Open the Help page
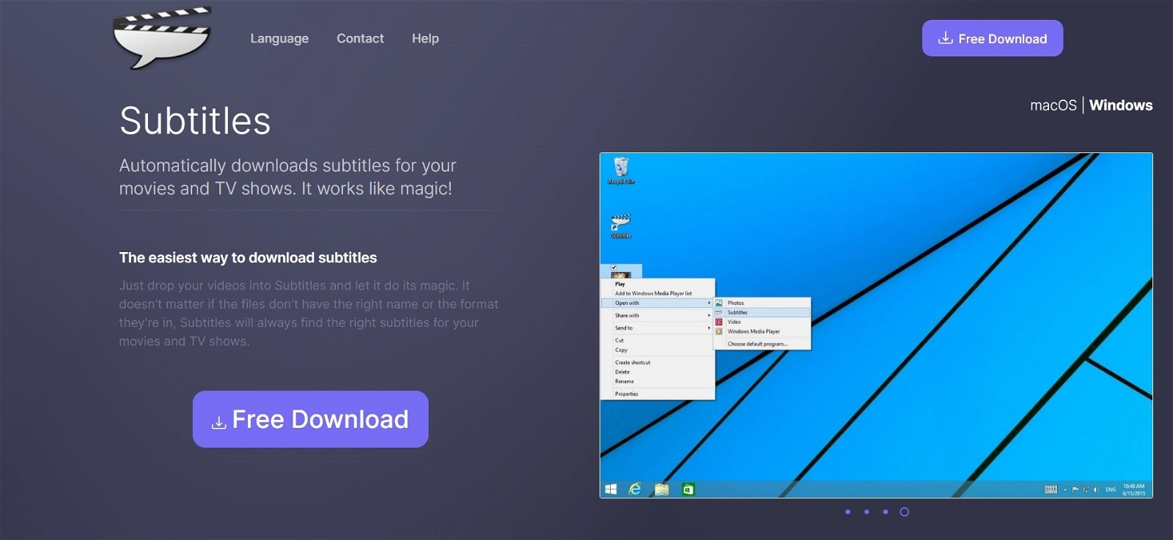The width and height of the screenshot is (1173, 540). point(425,39)
